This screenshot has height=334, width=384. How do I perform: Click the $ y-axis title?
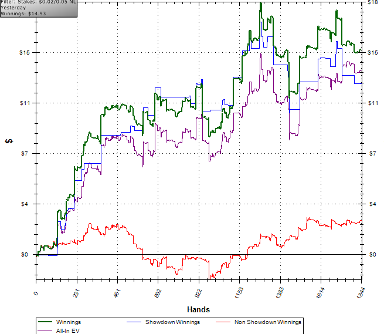(9, 141)
